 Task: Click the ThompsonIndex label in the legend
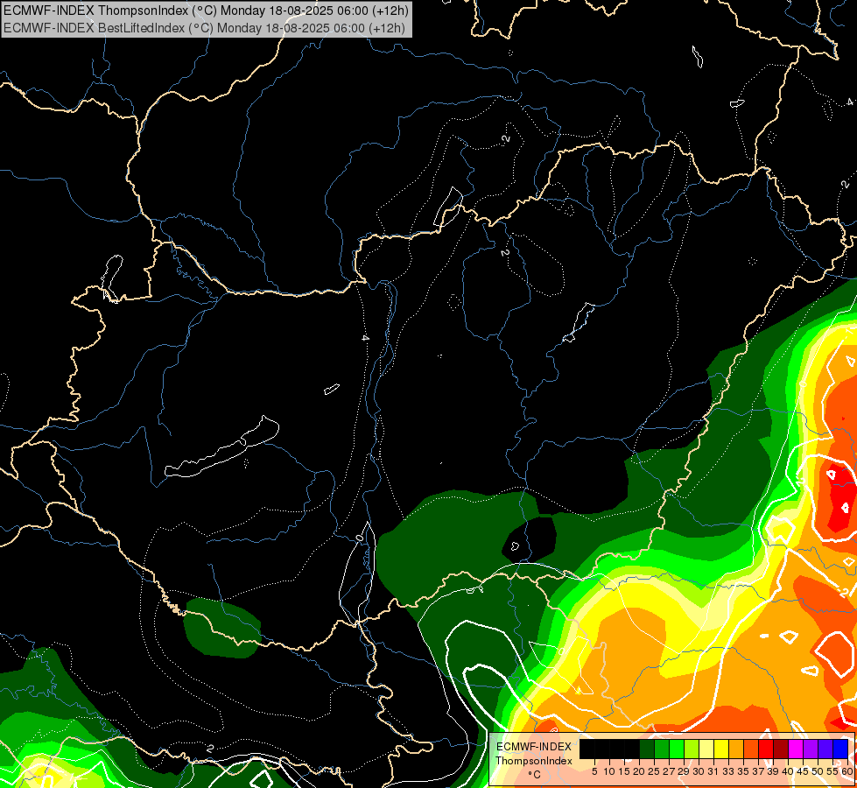click(x=534, y=761)
